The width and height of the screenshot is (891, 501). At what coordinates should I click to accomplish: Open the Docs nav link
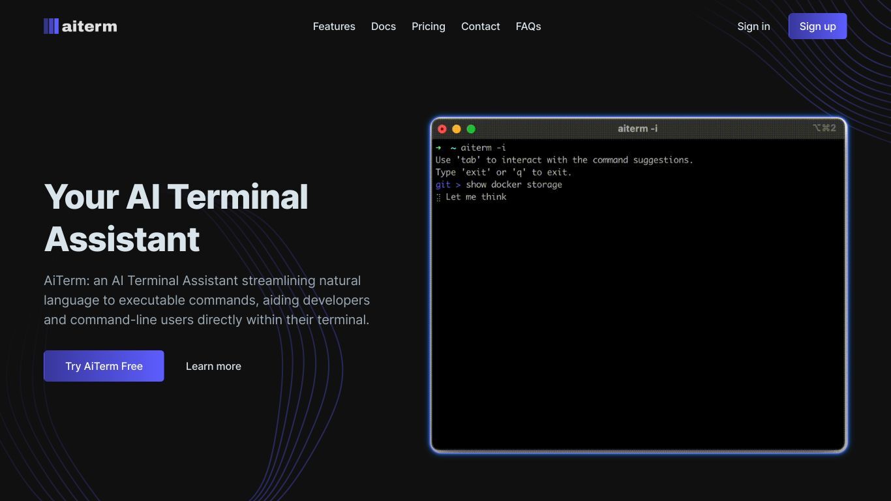[x=384, y=26]
